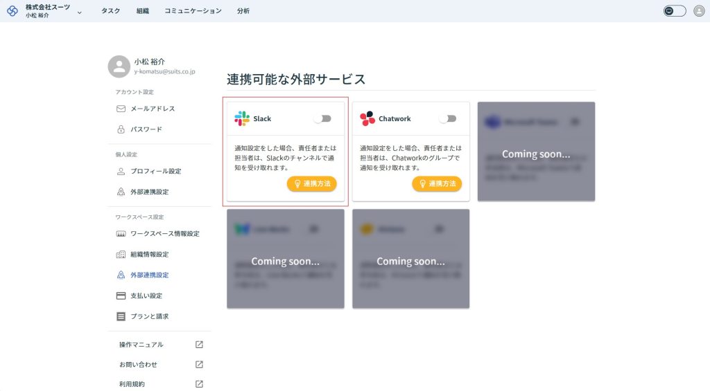Image resolution: width=710 pixels, height=391 pixels.
Task: Open お問い合わせ link
Action: [138, 364]
